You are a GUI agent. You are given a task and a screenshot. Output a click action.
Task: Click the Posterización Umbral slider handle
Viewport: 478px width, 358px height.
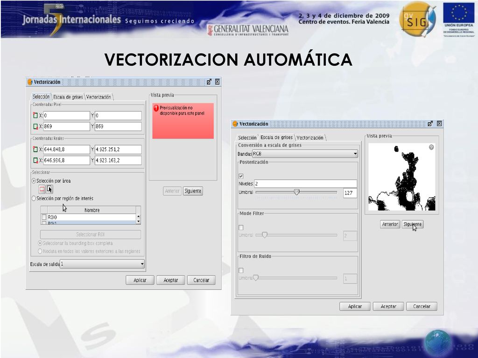(x=296, y=192)
